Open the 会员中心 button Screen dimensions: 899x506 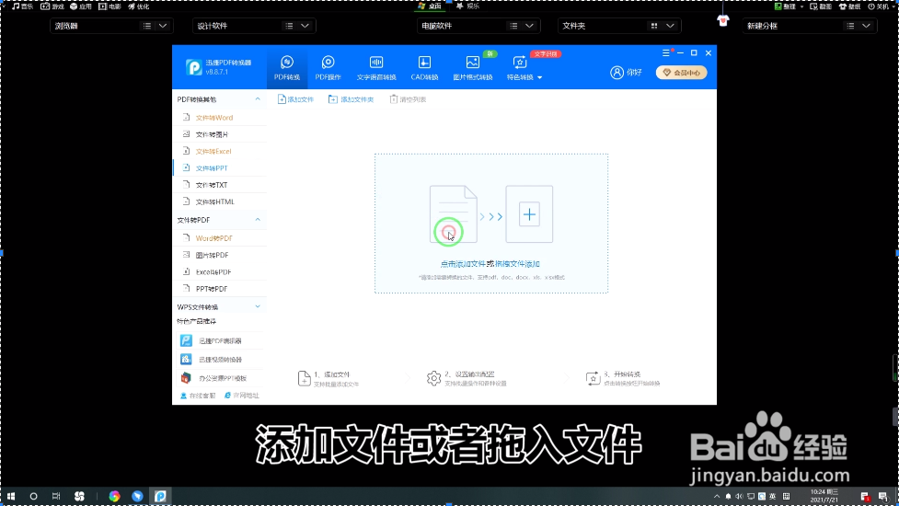point(681,73)
